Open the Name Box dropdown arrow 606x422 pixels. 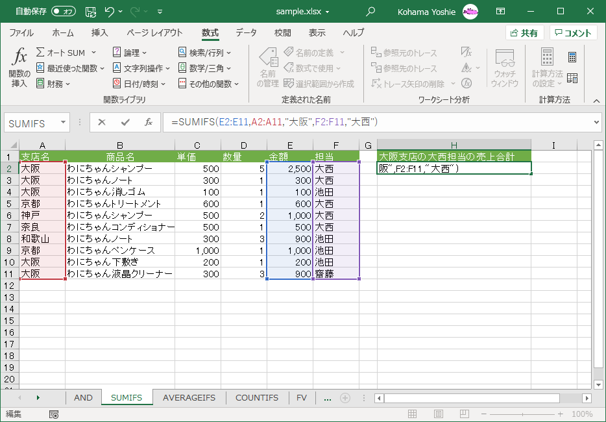(x=63, y=123)
